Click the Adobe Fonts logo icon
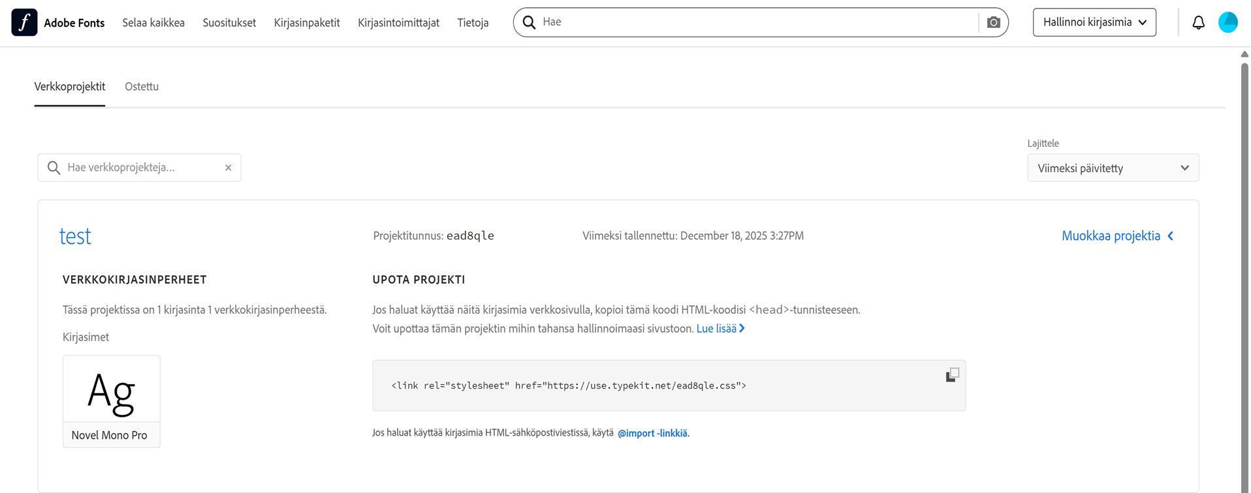Viewport: 1251px width, 493px height. click(x=24, y=23)
